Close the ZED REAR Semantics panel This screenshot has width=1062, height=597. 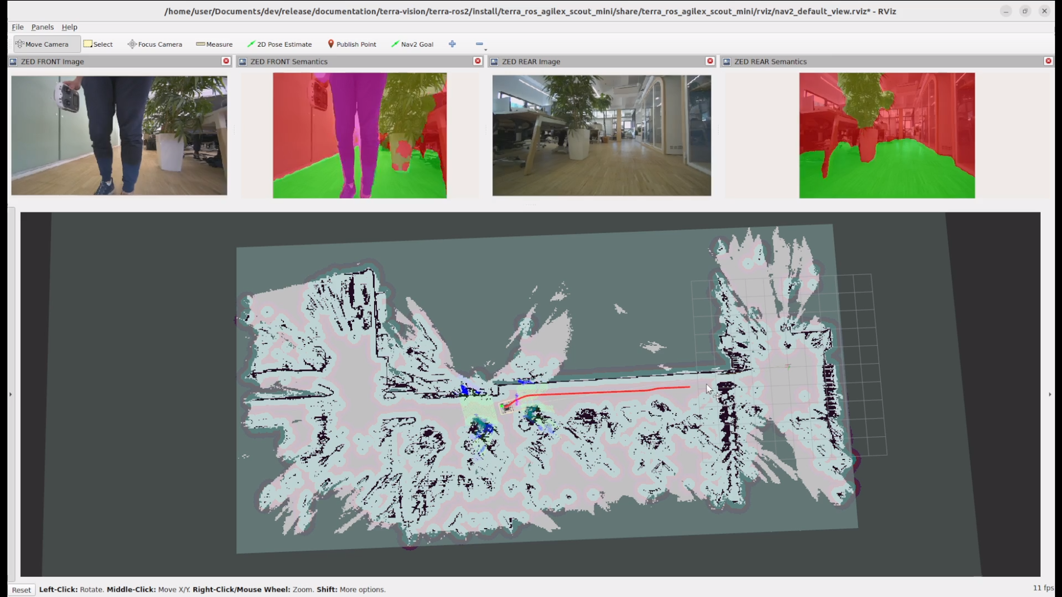[1048, 61]
